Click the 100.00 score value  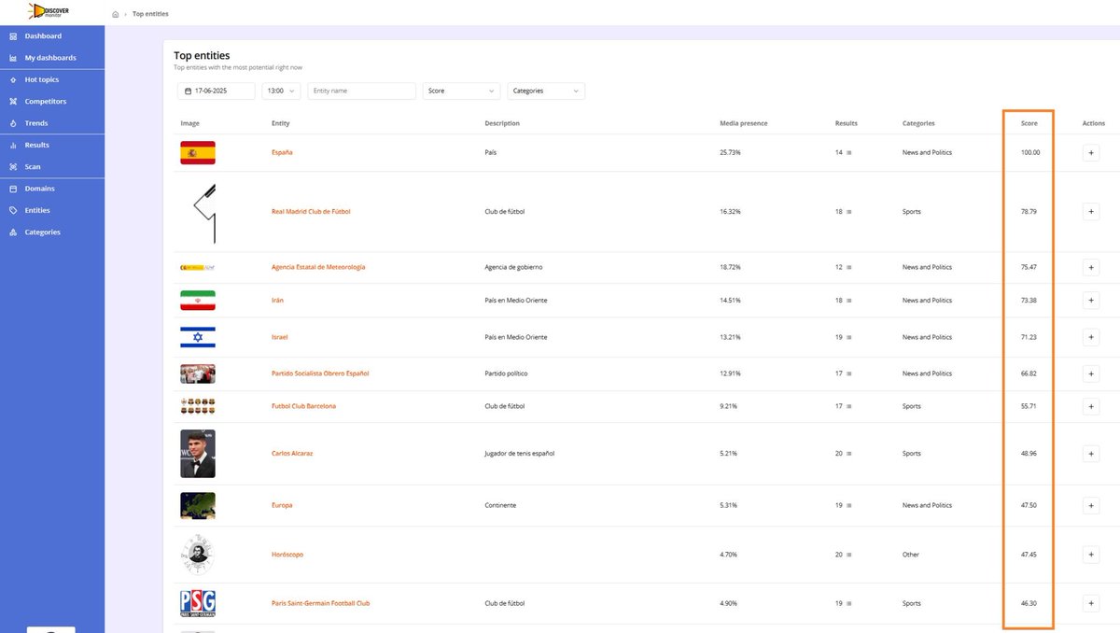point(1030,152)
